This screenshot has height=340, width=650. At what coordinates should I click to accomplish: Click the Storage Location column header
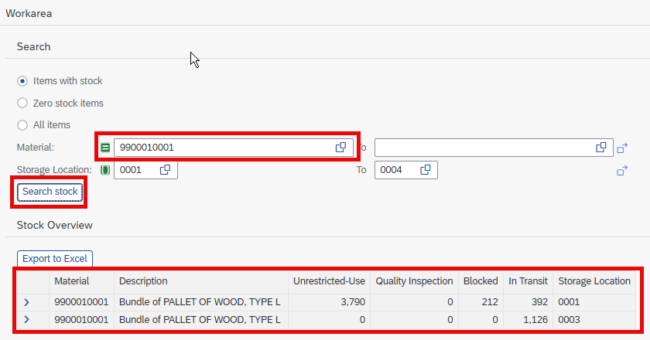594,281
